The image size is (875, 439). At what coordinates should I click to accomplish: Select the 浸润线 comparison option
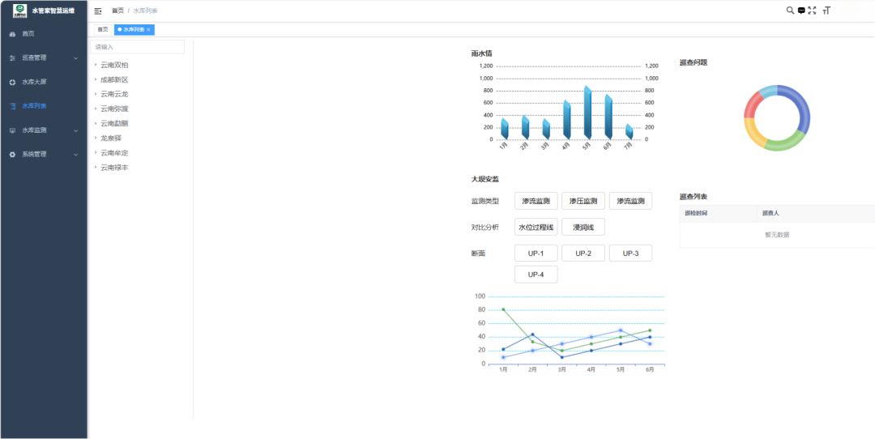(583, 227)
